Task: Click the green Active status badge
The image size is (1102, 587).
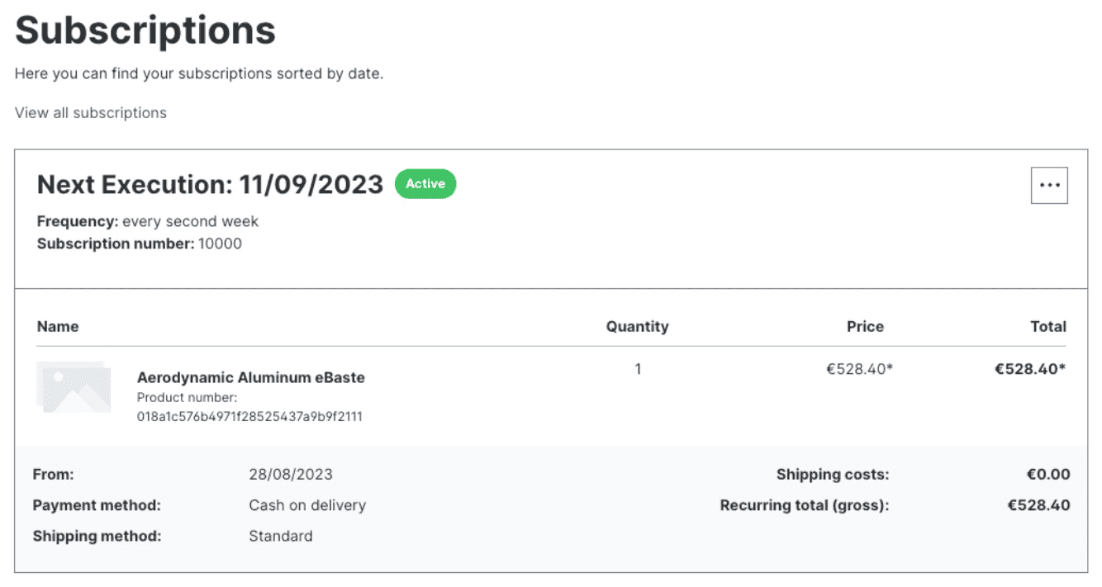Action: 425,184
